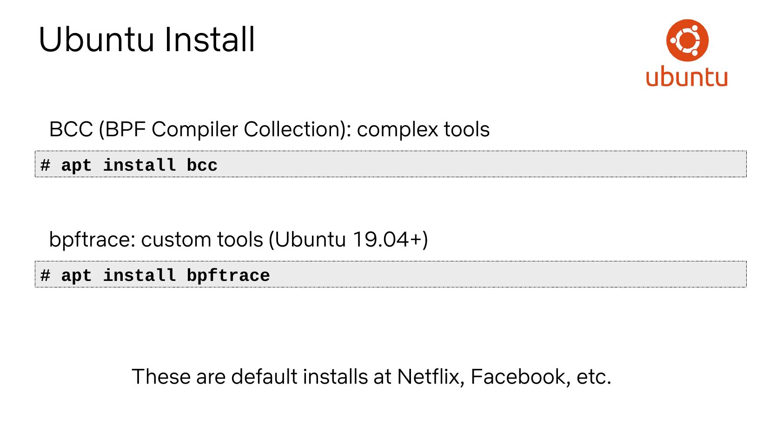
Task: Click the Ubuntu circle-of-friends logo
Action: pyautogui.click(x=687, y=40)
